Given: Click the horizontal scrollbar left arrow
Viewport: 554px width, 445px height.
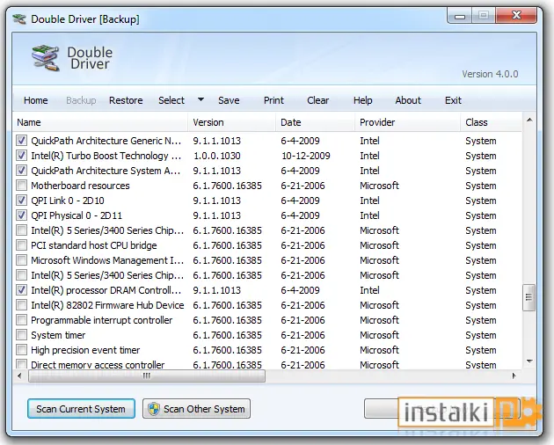Looking at the screenshot, I should (x=19, y=376).
